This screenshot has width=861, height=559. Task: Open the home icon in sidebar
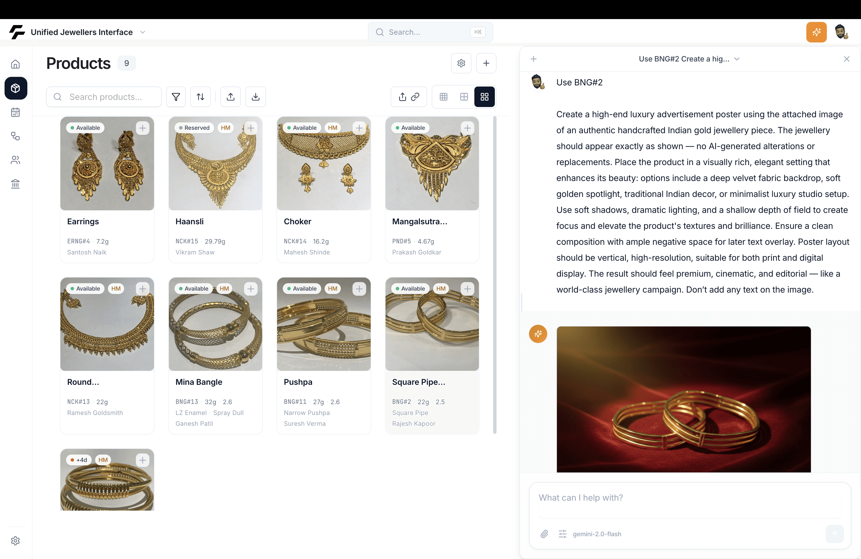pyautogui.click(x=15, y=64)
